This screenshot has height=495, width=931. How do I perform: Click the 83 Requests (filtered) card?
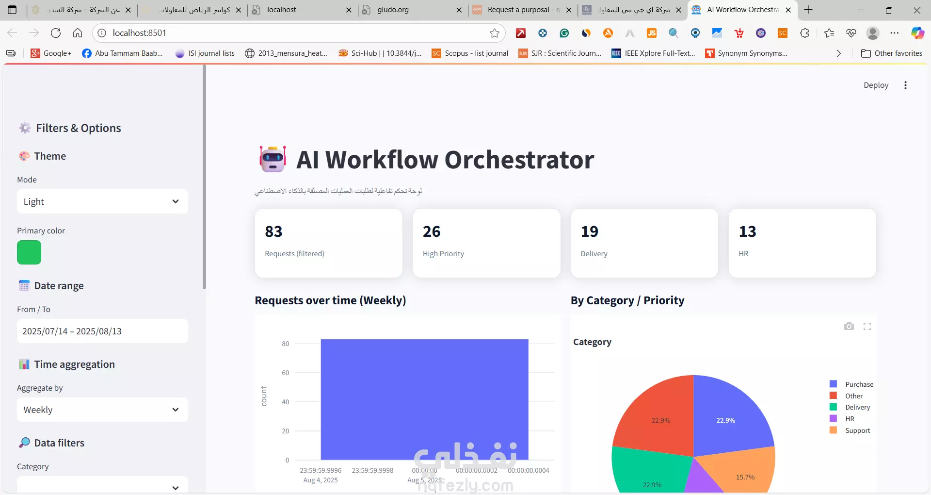click(x=329, y=243)
